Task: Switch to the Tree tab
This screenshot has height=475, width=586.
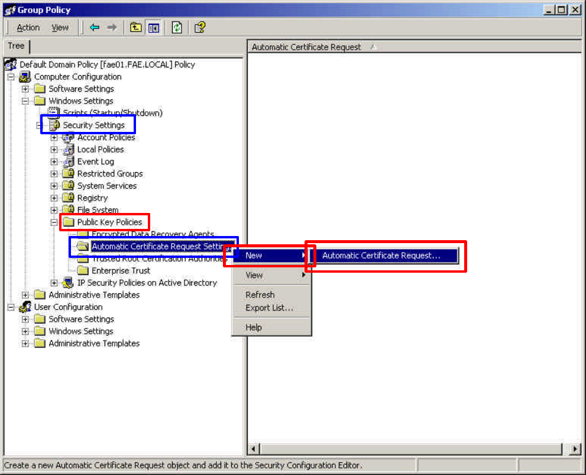Action: click(16, 46)
